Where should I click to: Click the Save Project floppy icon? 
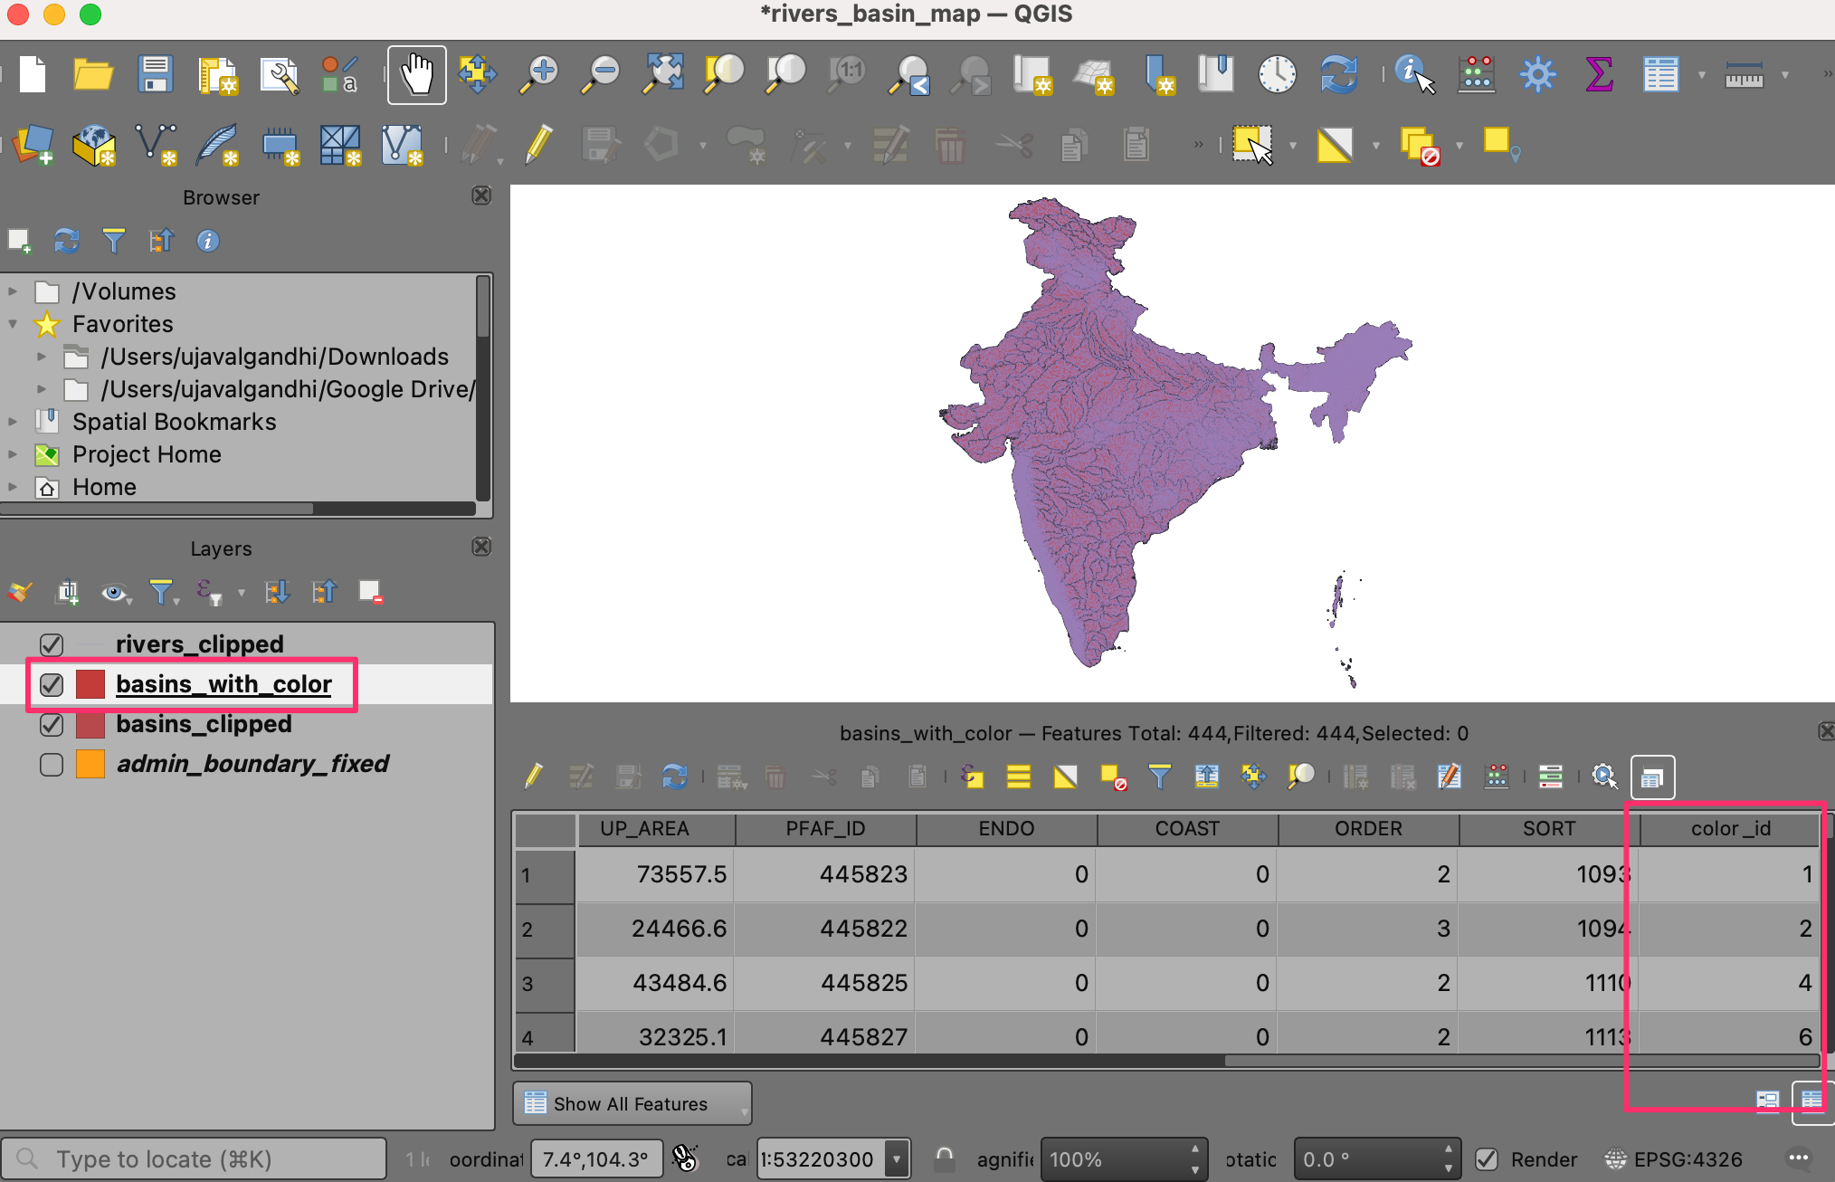[x=155, y=74]
